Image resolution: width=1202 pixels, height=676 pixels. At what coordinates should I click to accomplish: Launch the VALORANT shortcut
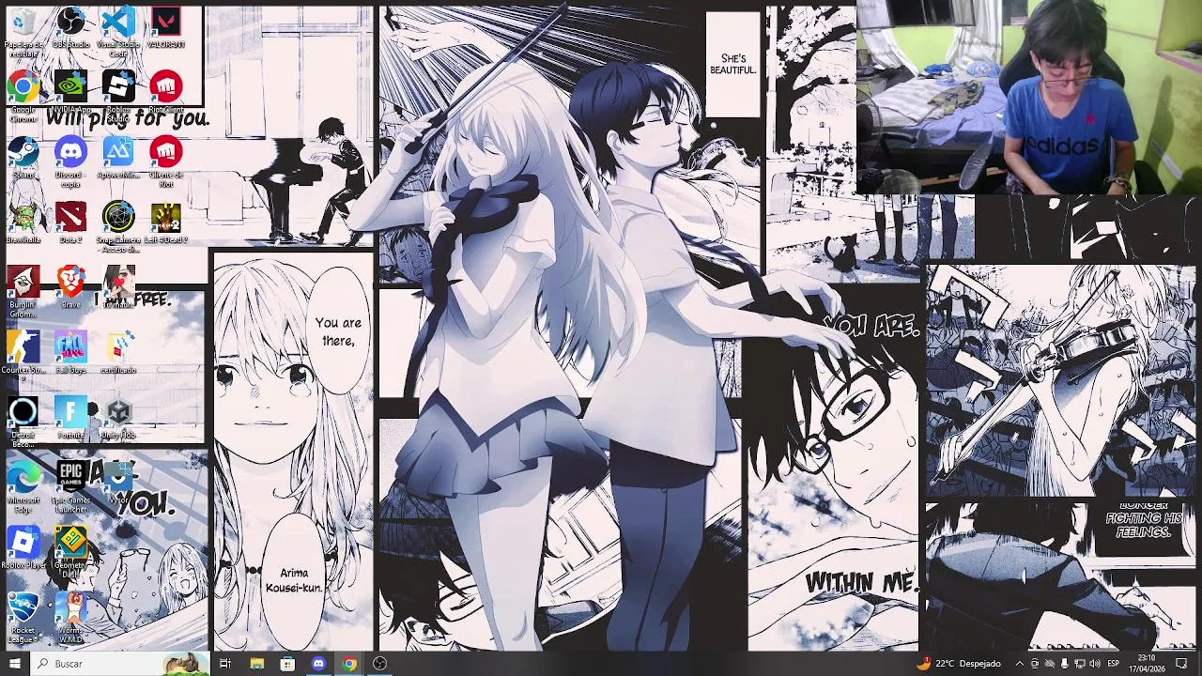point(165,28)
